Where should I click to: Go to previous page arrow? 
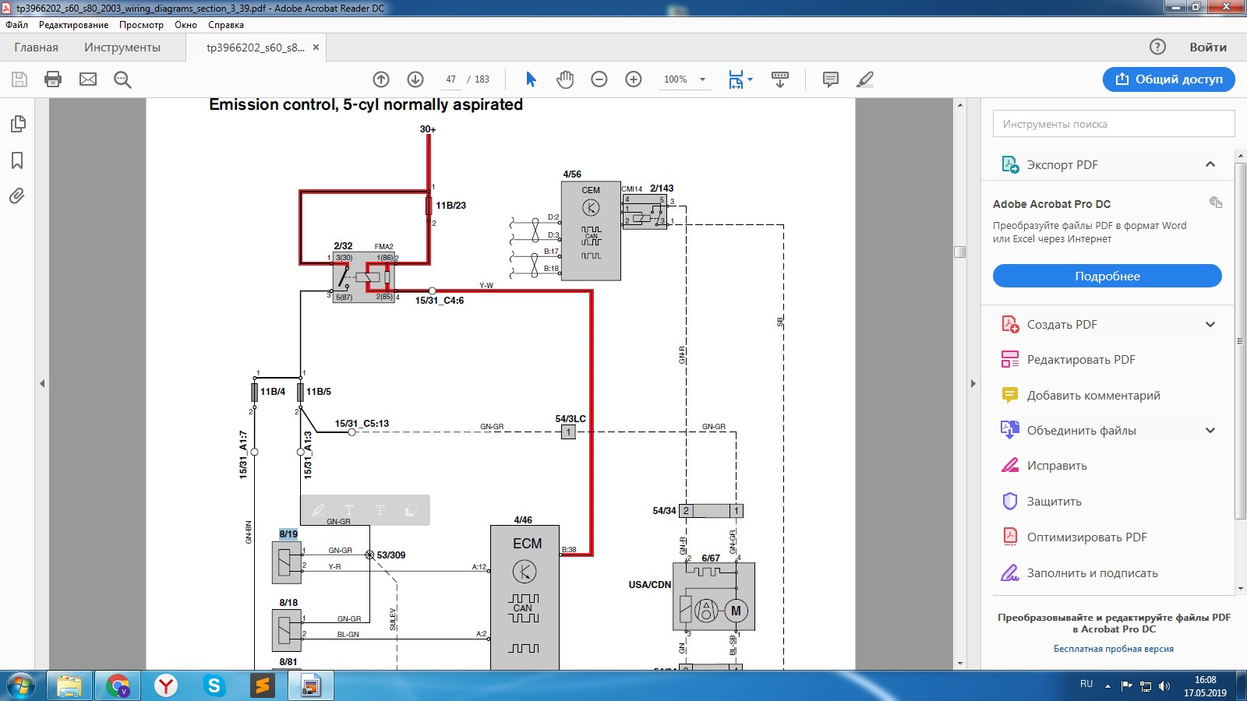[381, 79]
